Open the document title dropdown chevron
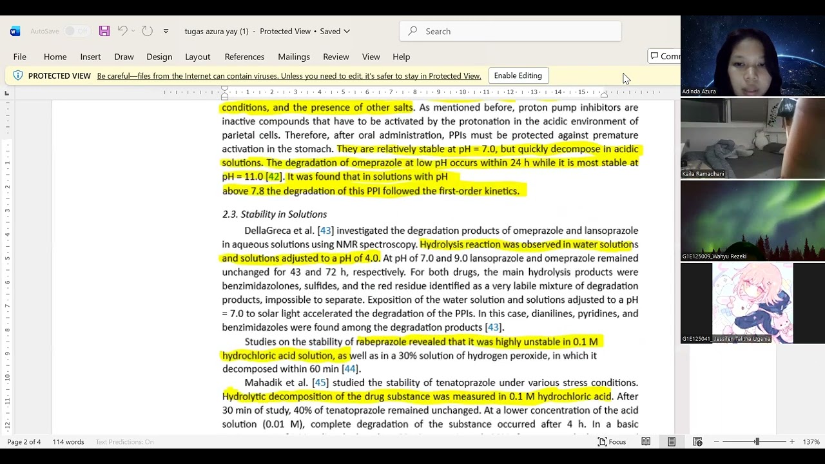The height and width of the screenshot is (464, 825). coord(347,31)
